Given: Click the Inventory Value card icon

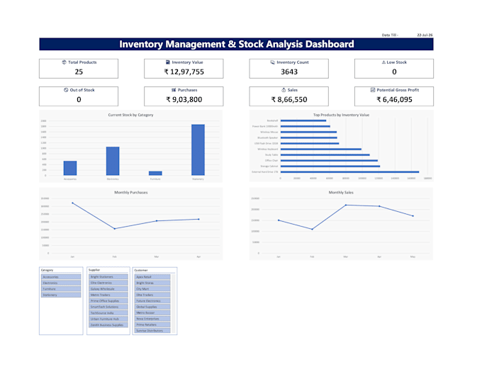Looking at the screenshot, I should pos(168,62).
